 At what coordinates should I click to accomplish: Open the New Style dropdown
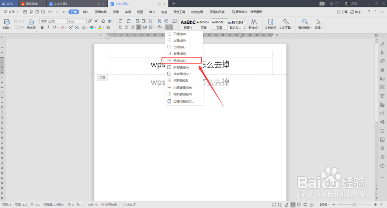pos(254,24)
